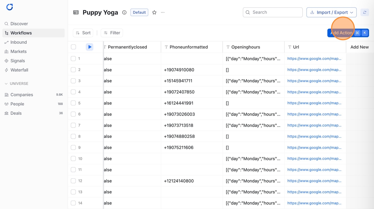Image resolution: width=374 pixels, height=209 pixels.
Task: Click the Puppy Yoga title
Action: [x=100, y=12]
